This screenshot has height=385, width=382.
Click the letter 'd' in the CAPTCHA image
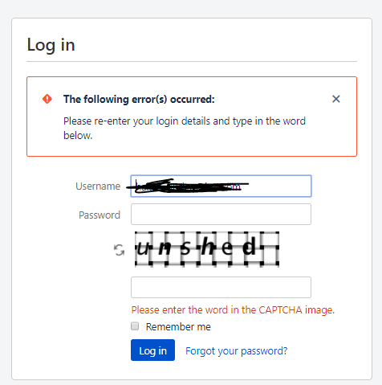(x=249, y=246)
